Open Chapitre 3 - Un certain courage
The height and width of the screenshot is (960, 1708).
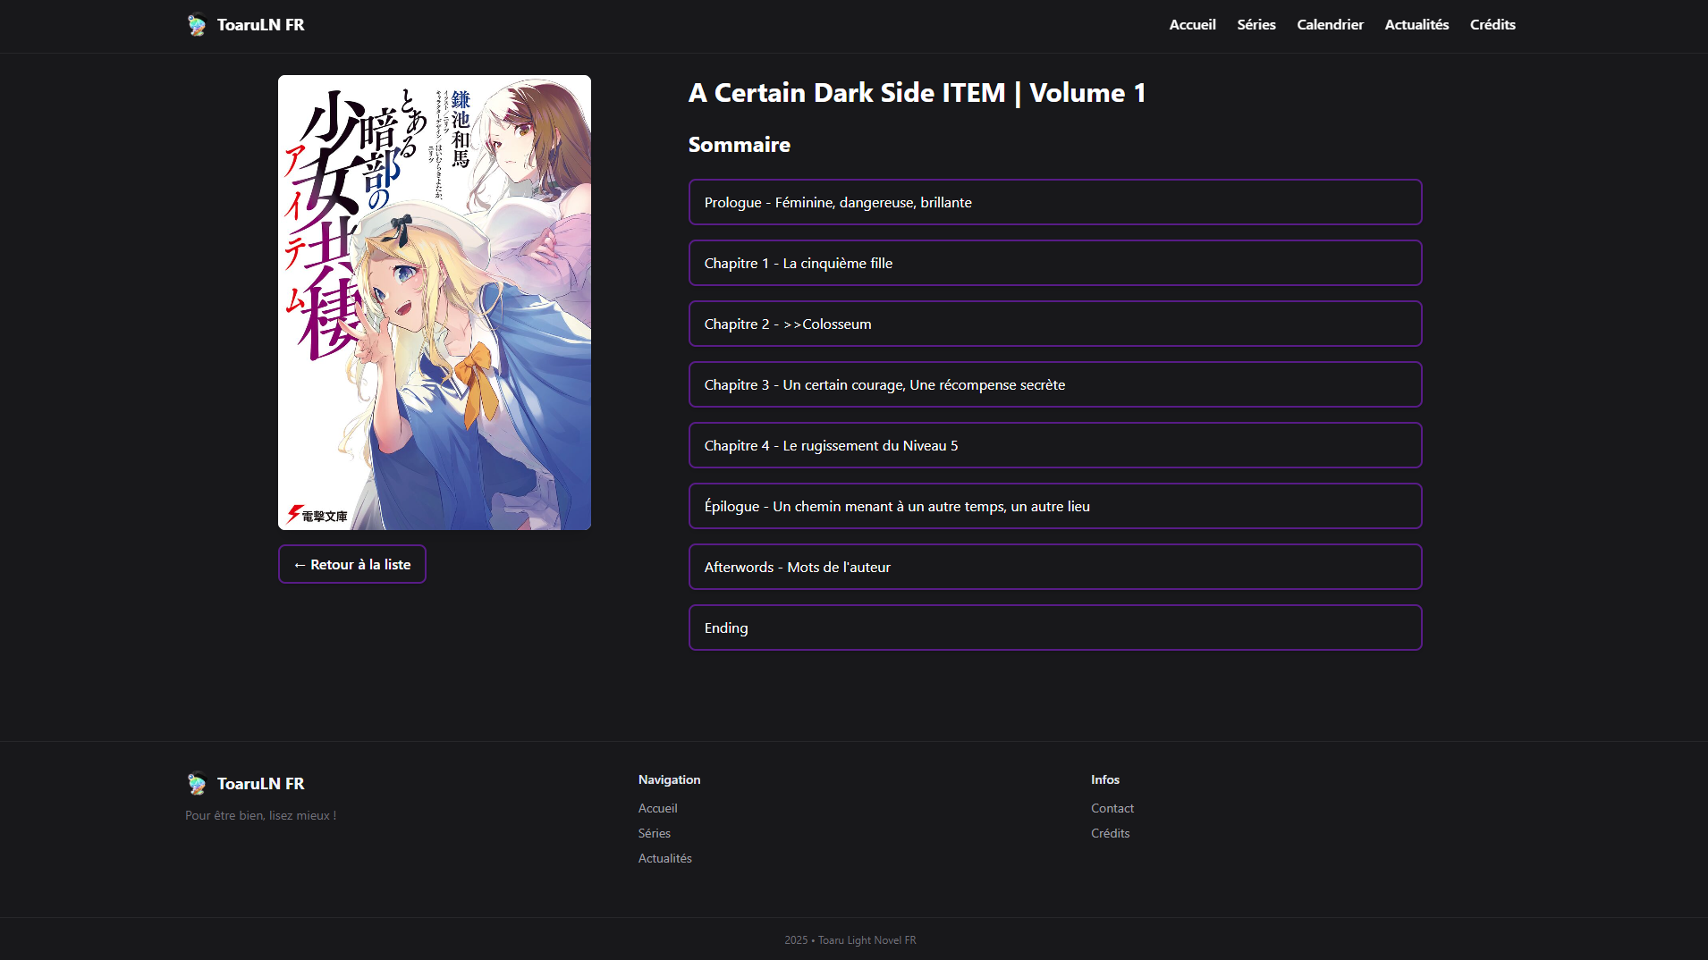1054,384
